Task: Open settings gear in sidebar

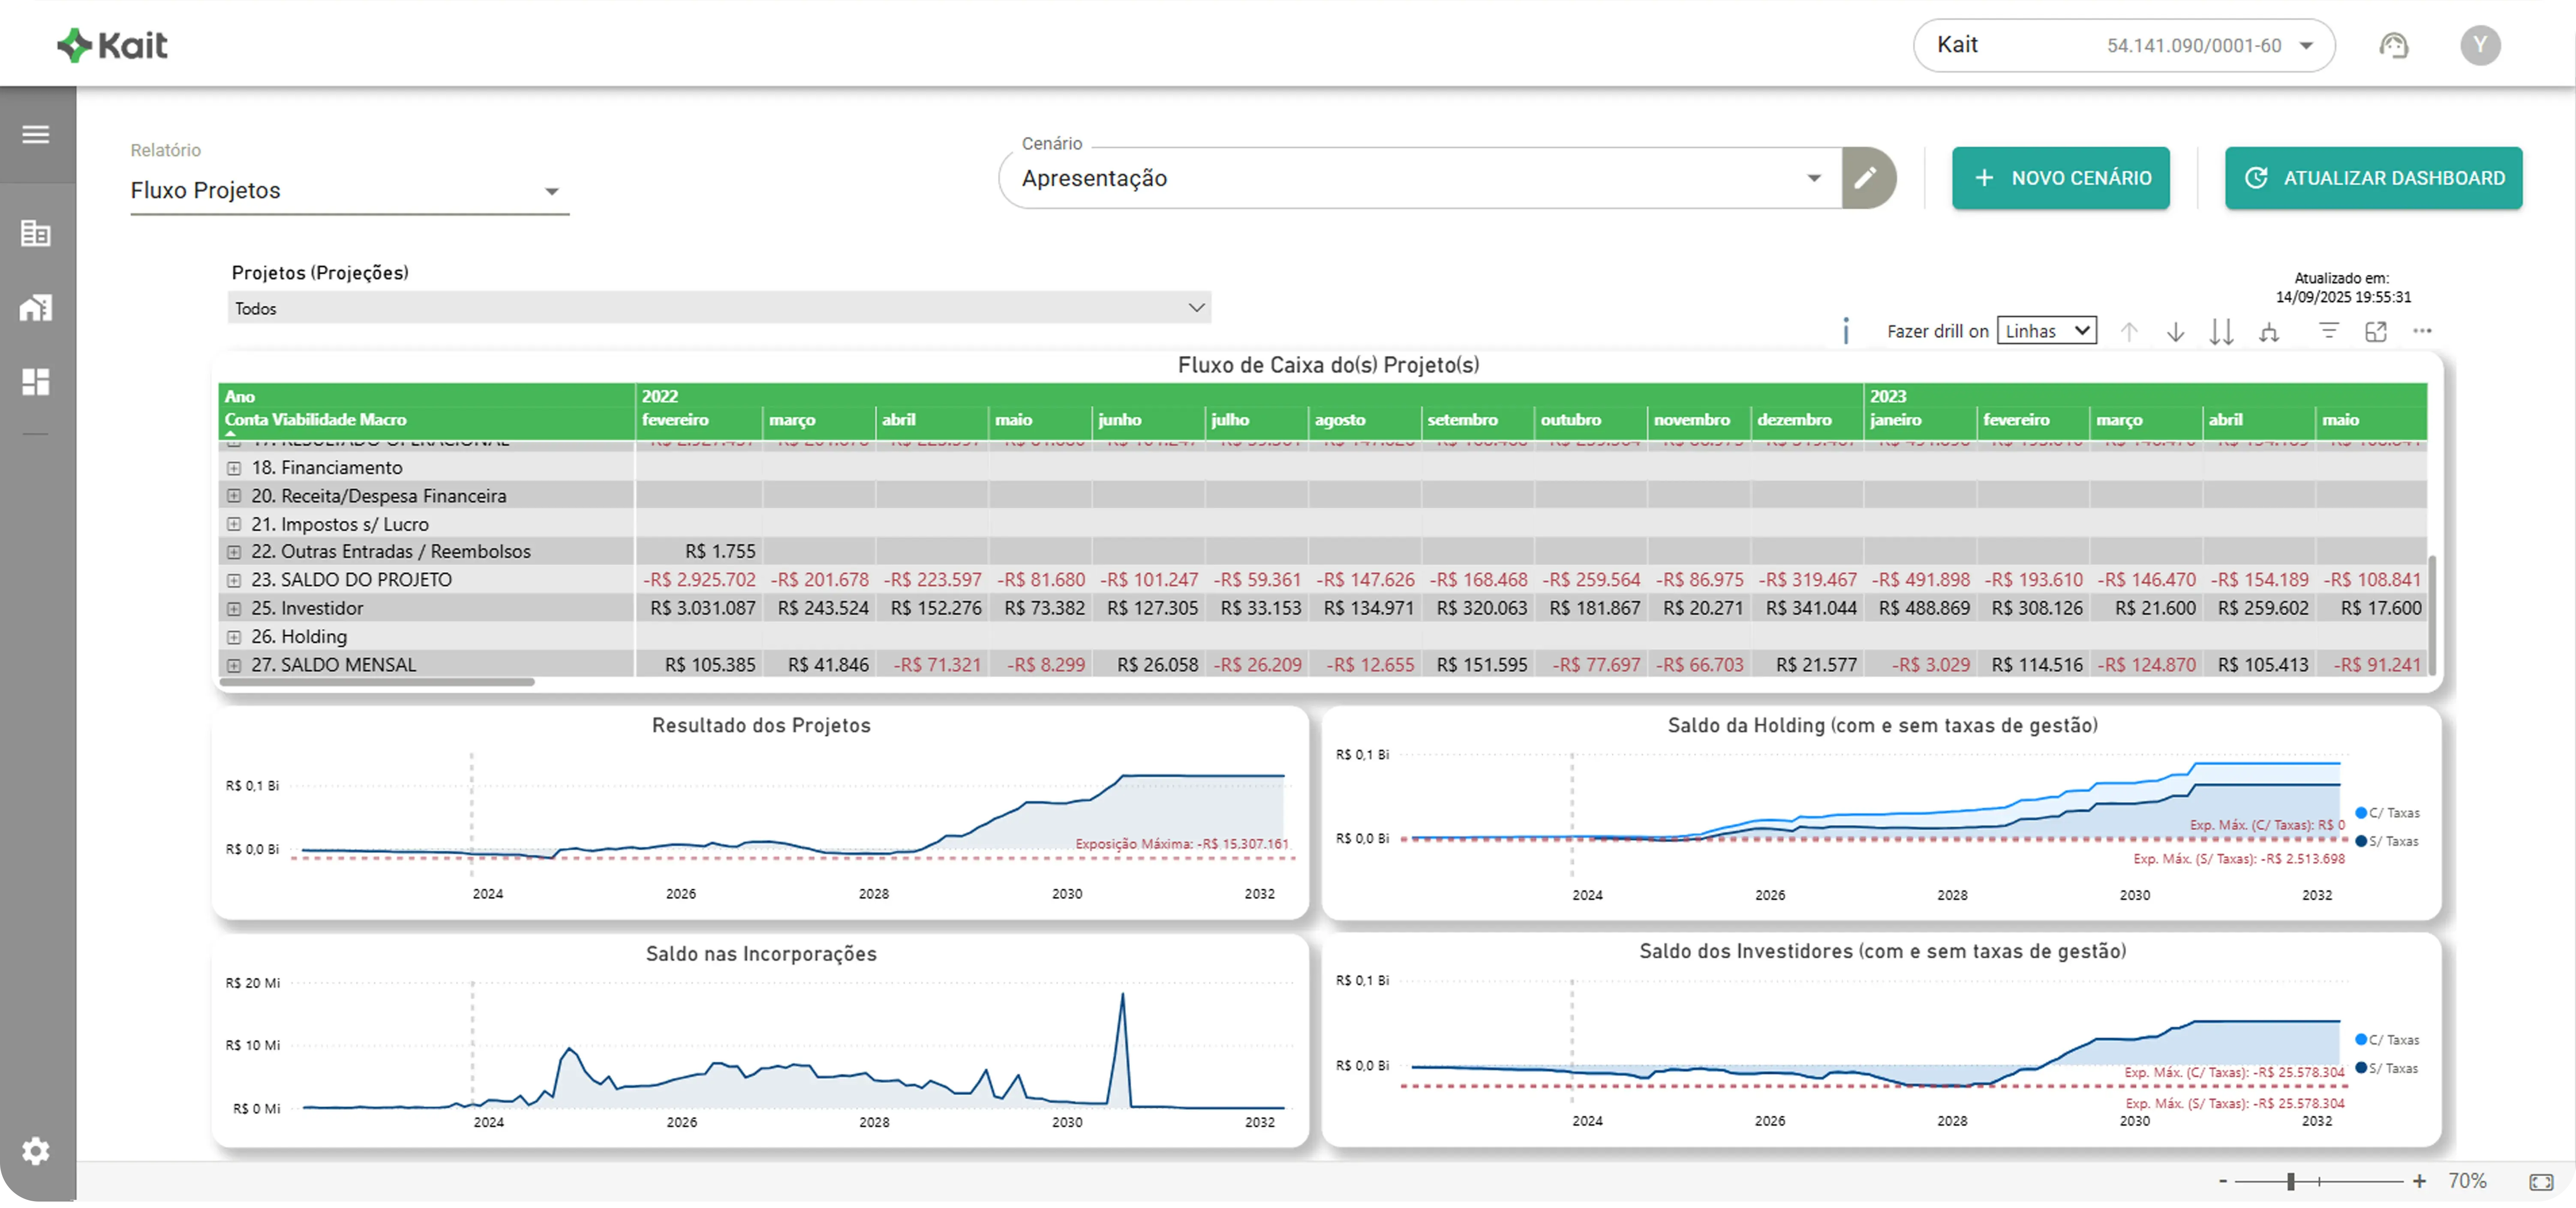Action: click(36, 1151)
